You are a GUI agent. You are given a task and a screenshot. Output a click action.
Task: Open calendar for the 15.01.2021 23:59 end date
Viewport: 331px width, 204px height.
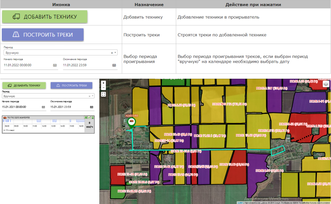pos(92,107)
